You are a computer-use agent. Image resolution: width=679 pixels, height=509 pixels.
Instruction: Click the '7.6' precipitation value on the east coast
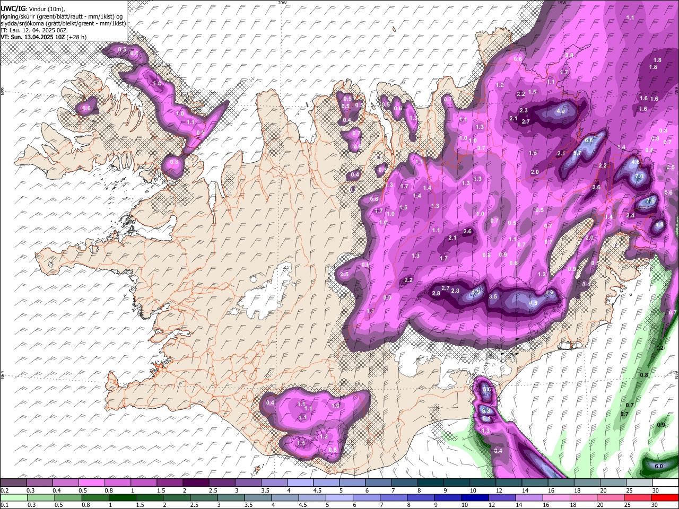click(x=651, y=200)
